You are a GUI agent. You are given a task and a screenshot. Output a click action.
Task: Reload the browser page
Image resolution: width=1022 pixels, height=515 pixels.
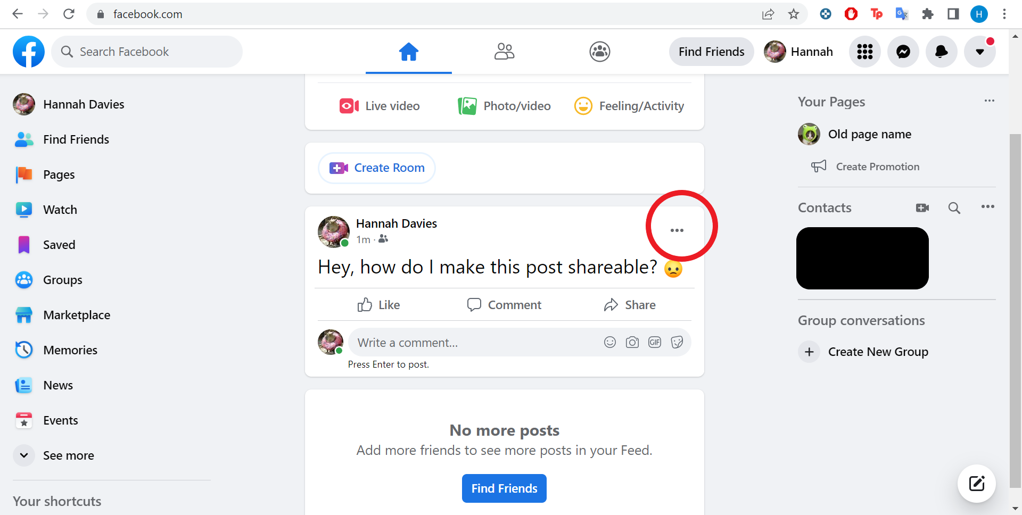pyautogui.click(x=69, y=14)
